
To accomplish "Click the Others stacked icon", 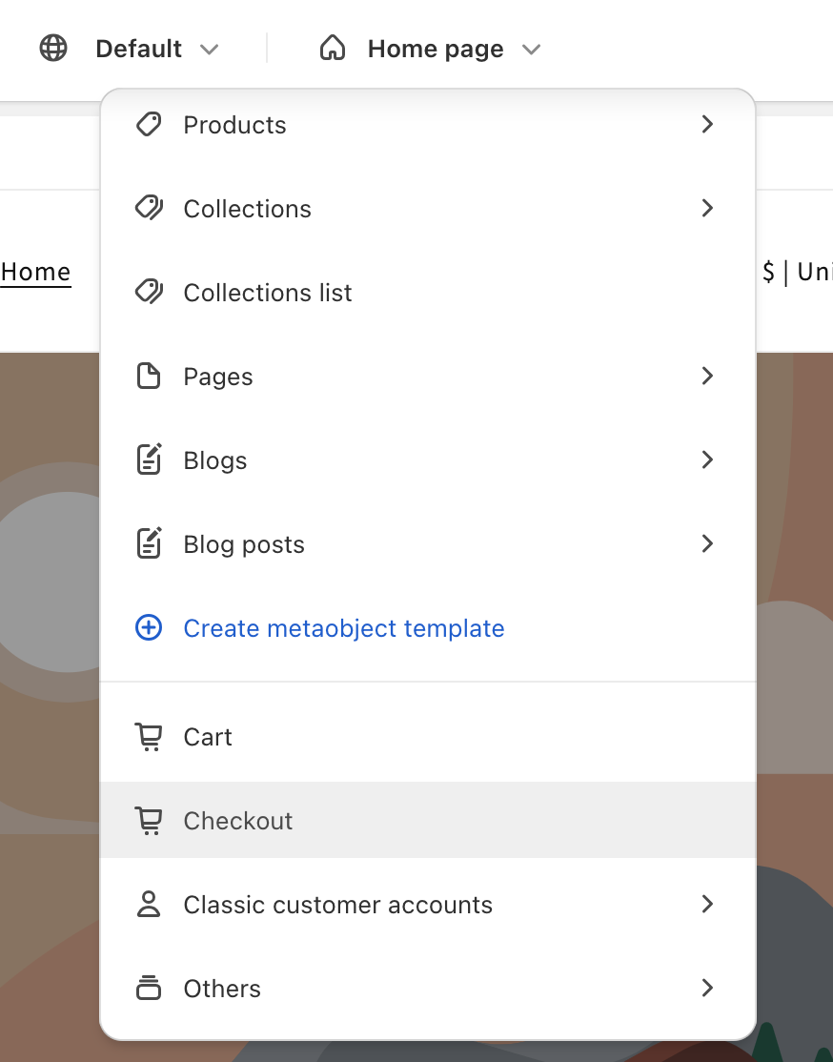I will click(x=149, y=989).
